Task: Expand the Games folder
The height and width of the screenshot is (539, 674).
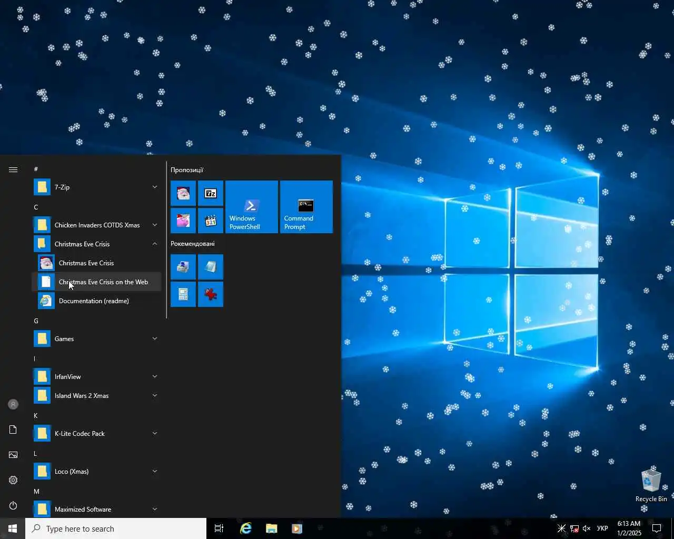Action: click(x=97, y=338)
